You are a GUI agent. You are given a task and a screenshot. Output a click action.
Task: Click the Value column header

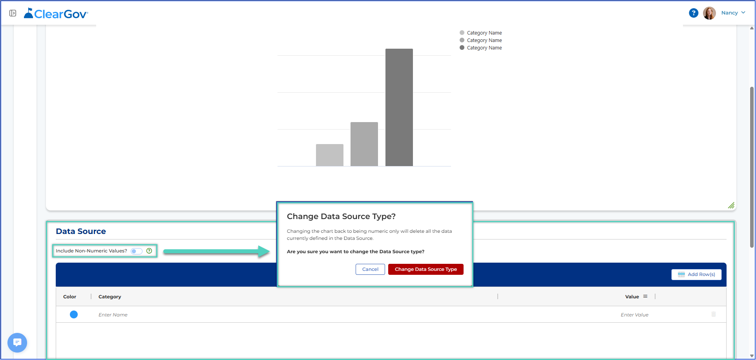coord(632,297)
